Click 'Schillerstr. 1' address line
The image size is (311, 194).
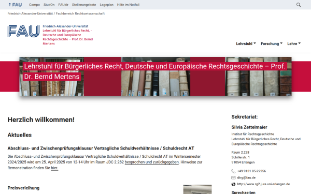(241, 157)
